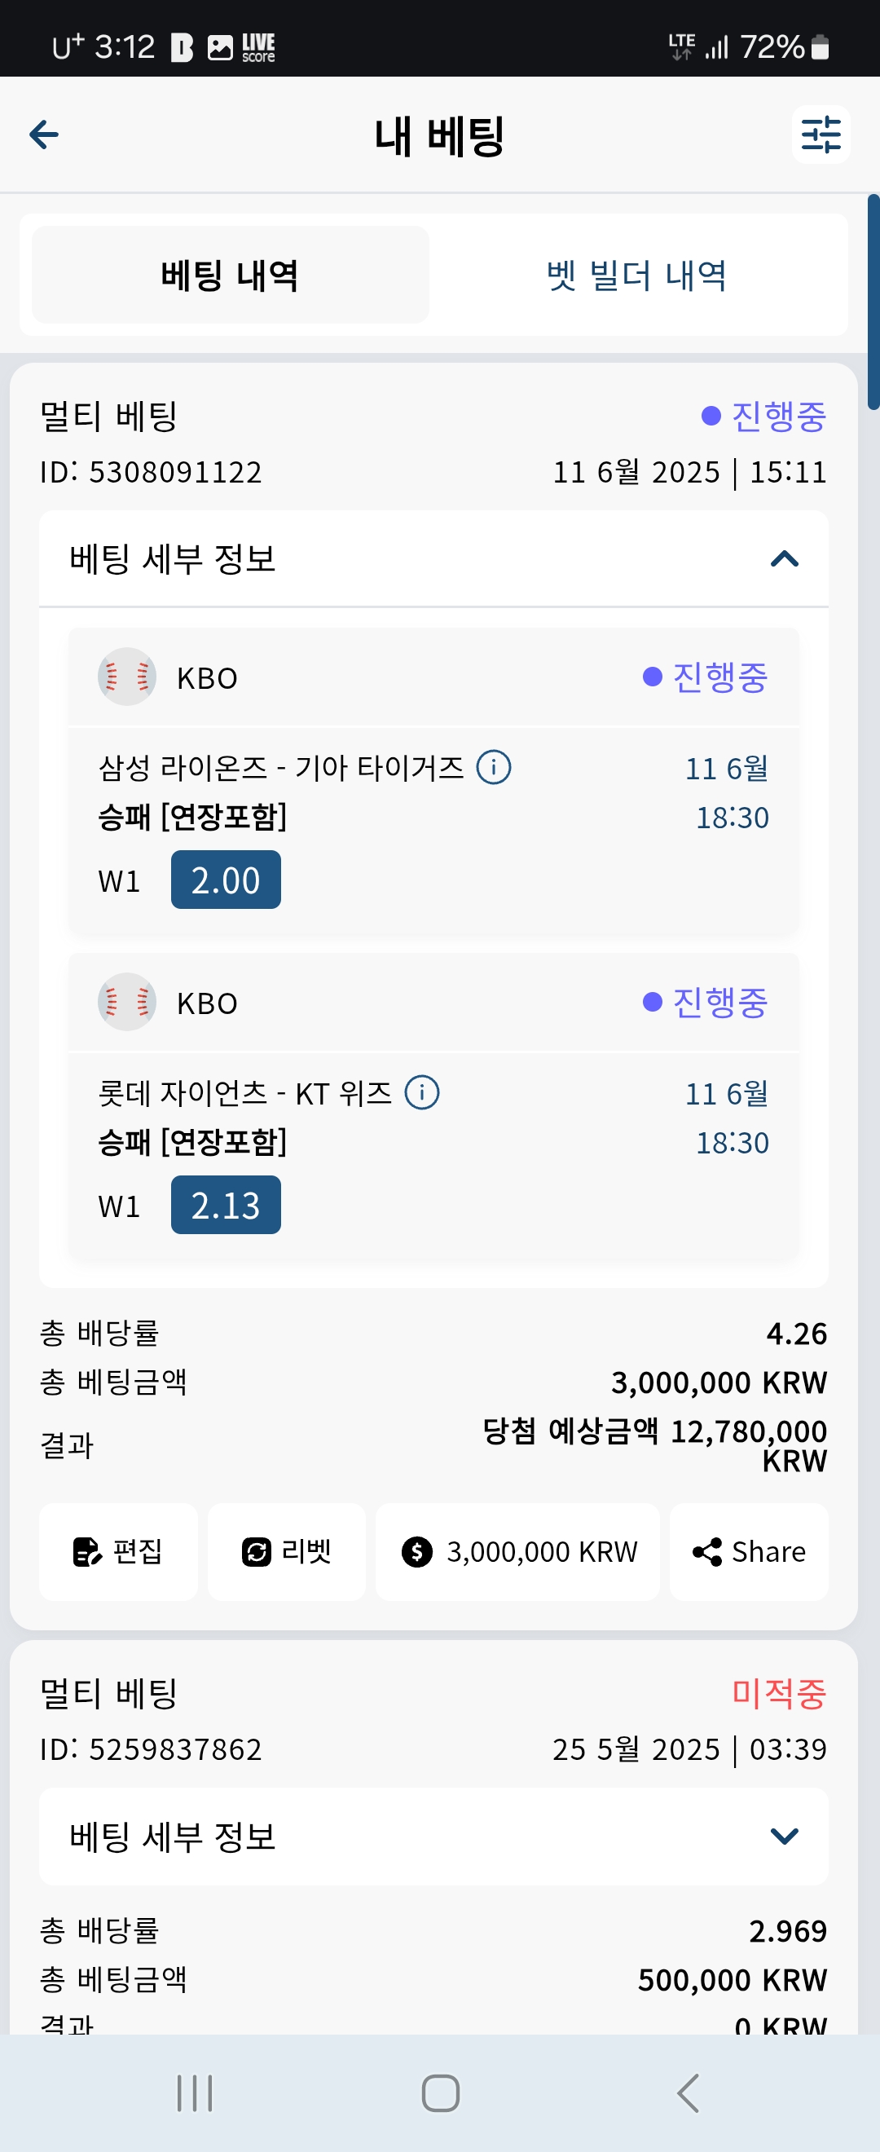
Task: Tap baseball icon of second KBO bet
Action: click(127, 1002)
